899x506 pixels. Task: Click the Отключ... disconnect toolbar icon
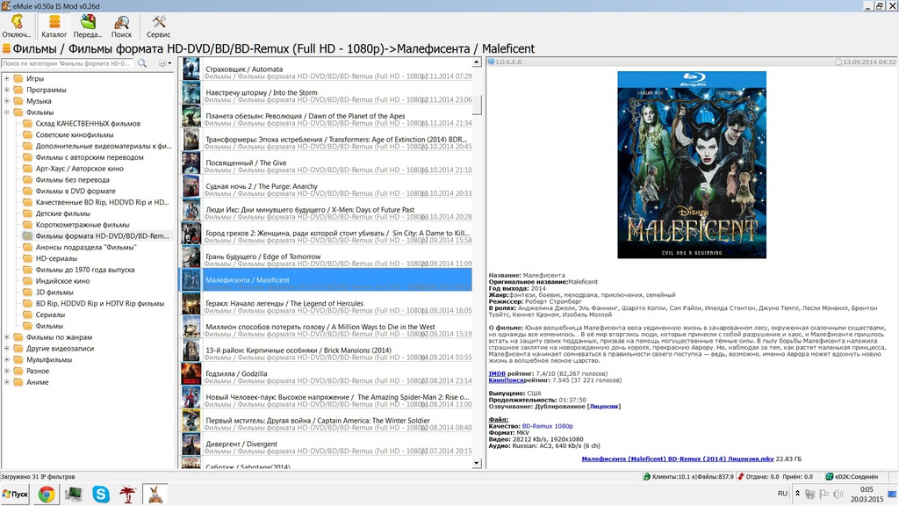click(16, 26)
